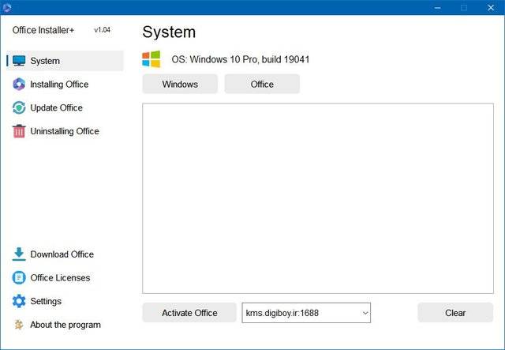Viewport: 505px width, 350px height.
Task: View About the program label
Action: point(65,325)
